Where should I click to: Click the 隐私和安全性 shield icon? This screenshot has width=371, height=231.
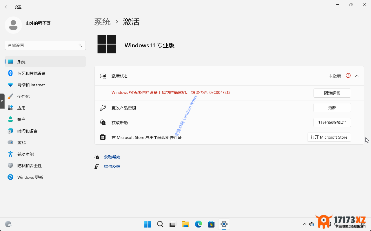coord(10,165)
